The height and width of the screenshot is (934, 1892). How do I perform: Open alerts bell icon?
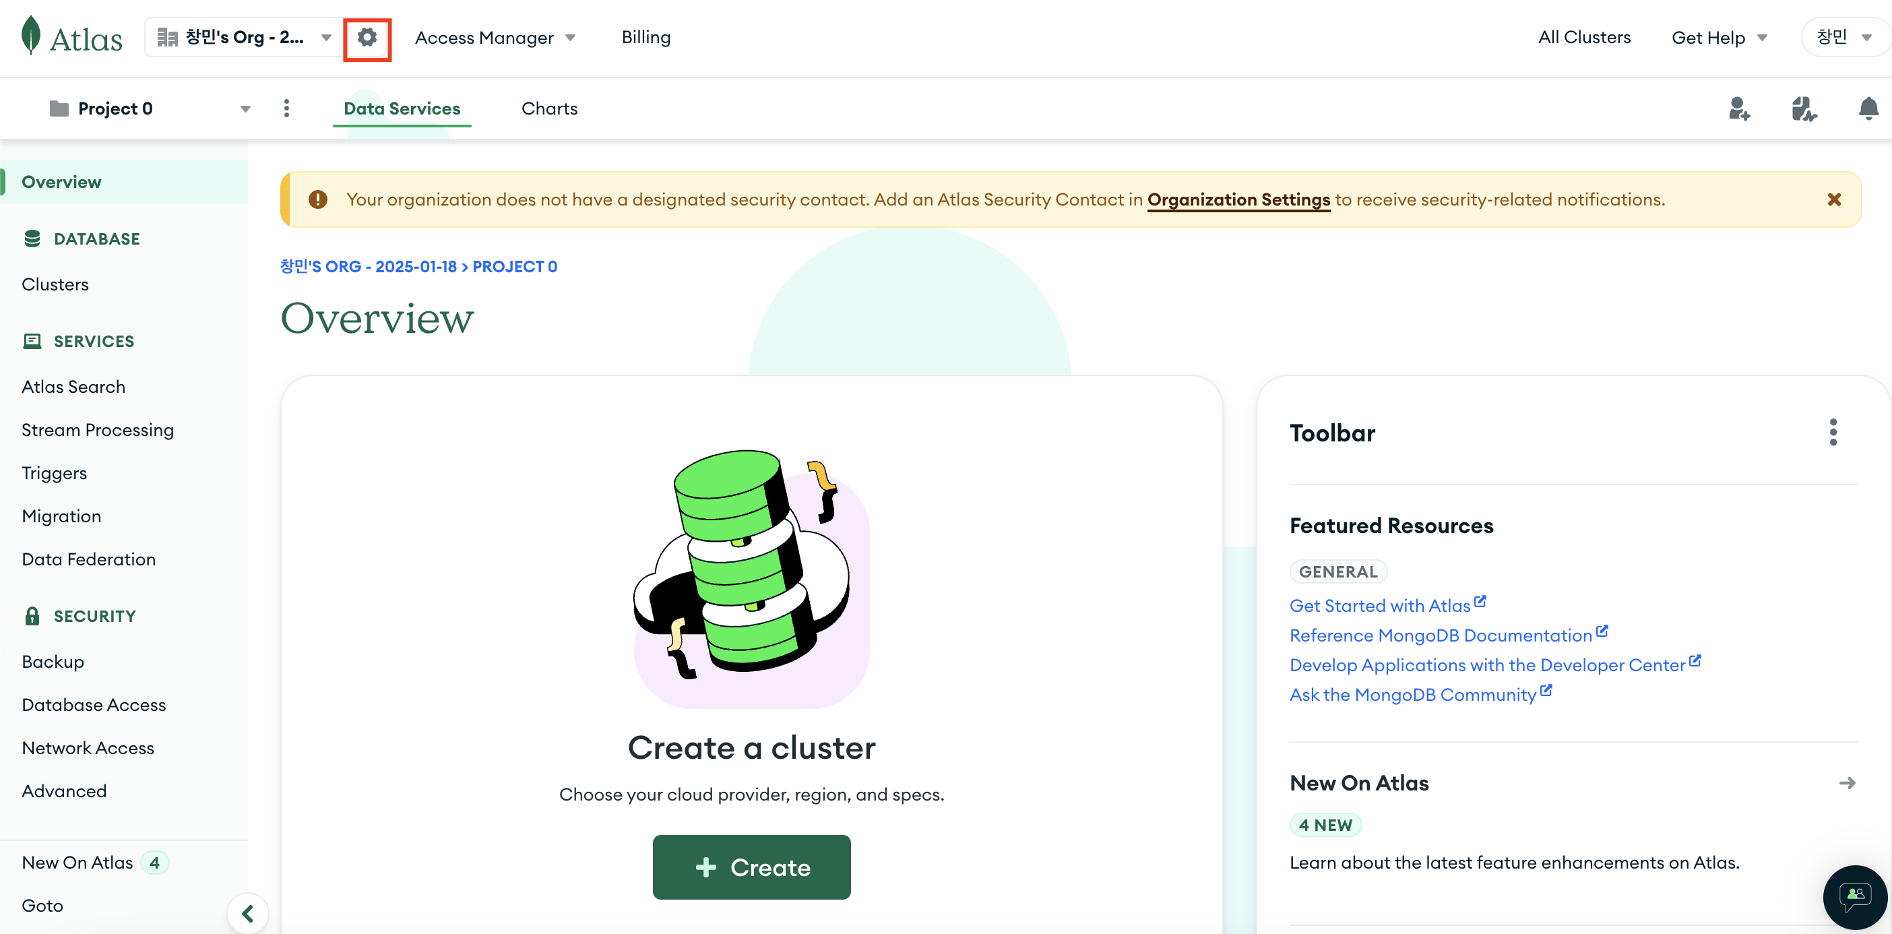tap(1868, 108)
